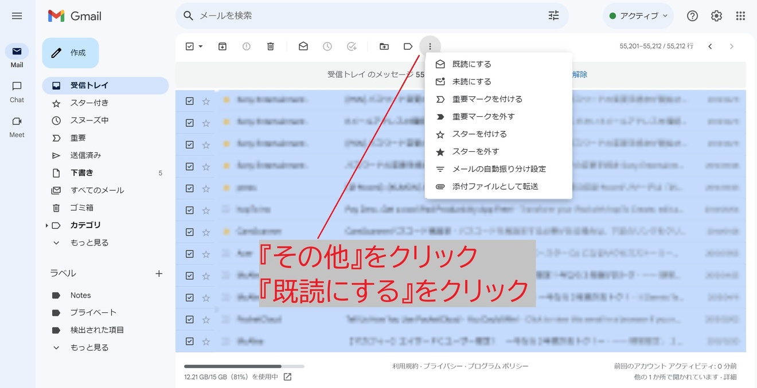
Task: Click the 解除 clear selection link
Action: tap(579, 75)
